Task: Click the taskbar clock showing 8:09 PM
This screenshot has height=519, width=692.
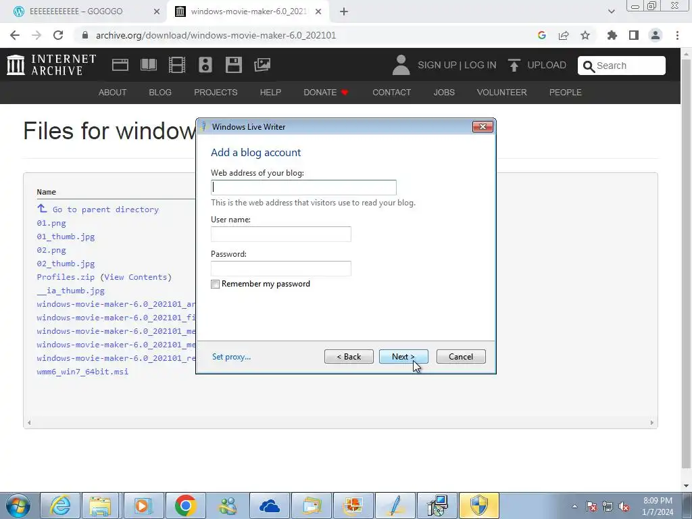Action: pyautogui.click(x=658, y=506)
